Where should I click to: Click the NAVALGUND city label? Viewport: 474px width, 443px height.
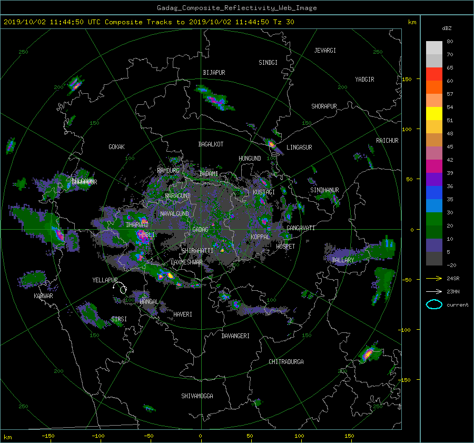click(x=174, y=214)
